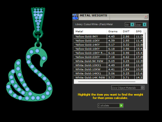Sort by the DWT column header
Viewport: 162px width, 122px height.
[x=128, y=32]
